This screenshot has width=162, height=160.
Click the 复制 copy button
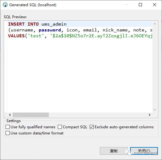point(114,151)
